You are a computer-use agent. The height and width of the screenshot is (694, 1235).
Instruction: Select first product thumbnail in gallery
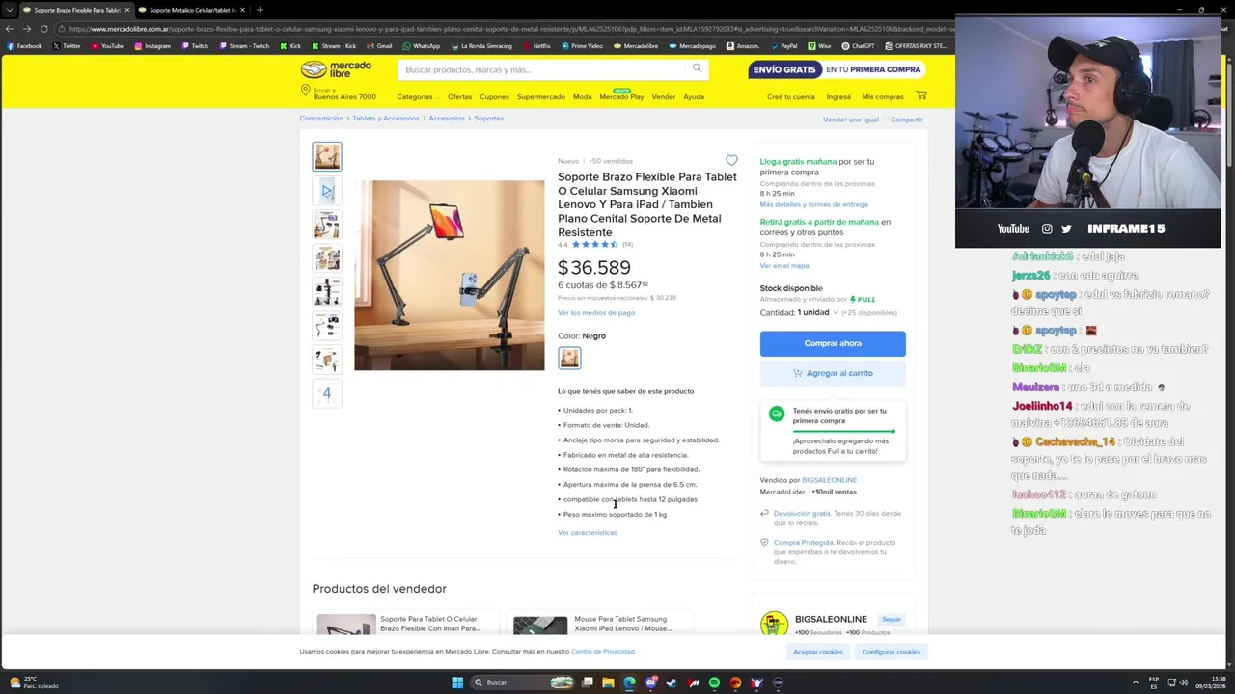tap(326, 156)
